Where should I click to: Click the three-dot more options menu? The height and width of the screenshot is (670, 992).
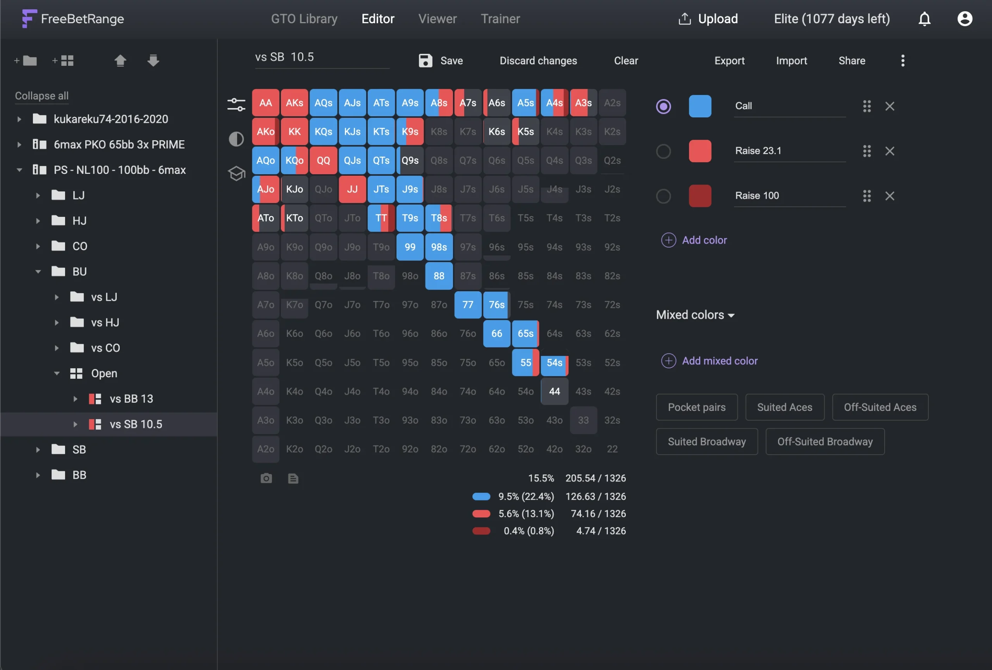tap(902, 60)
